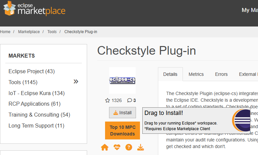Switch to the Errors tab
258x155 pixels.
coord(221,74)
